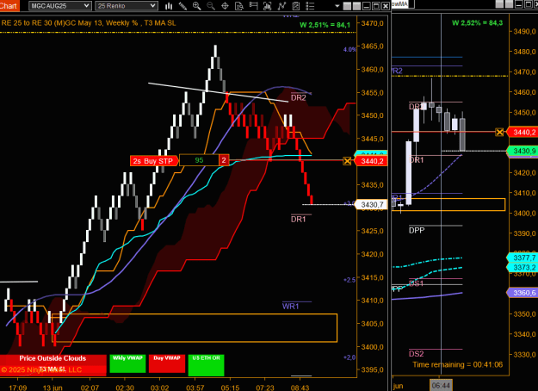Image resolution: width=538 pixels, height=391 pixels.
Task: Click the 3373,2 cyan price marker
Action: (x=523, y=268)
